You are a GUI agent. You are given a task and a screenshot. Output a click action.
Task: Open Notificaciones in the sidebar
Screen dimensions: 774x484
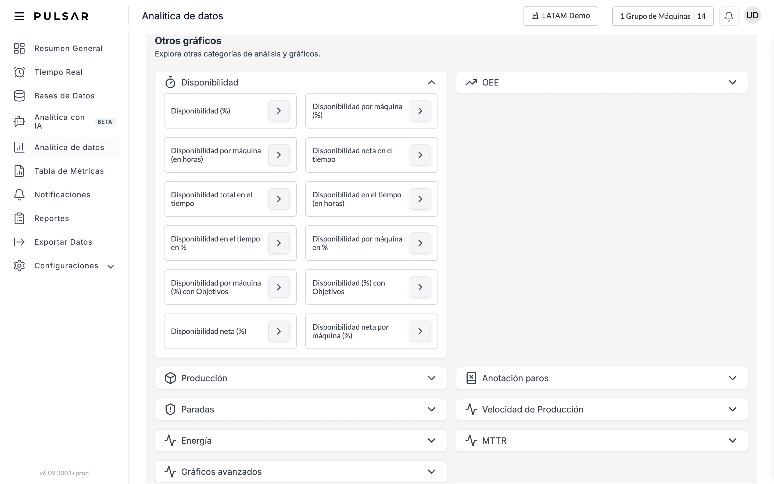(x=64, y=195)
